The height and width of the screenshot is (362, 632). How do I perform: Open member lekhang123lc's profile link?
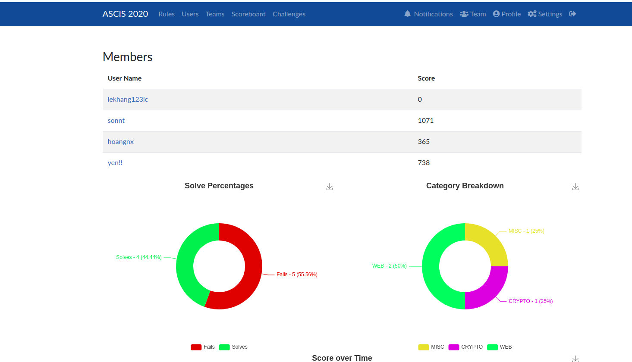click(x=128, y=99)
